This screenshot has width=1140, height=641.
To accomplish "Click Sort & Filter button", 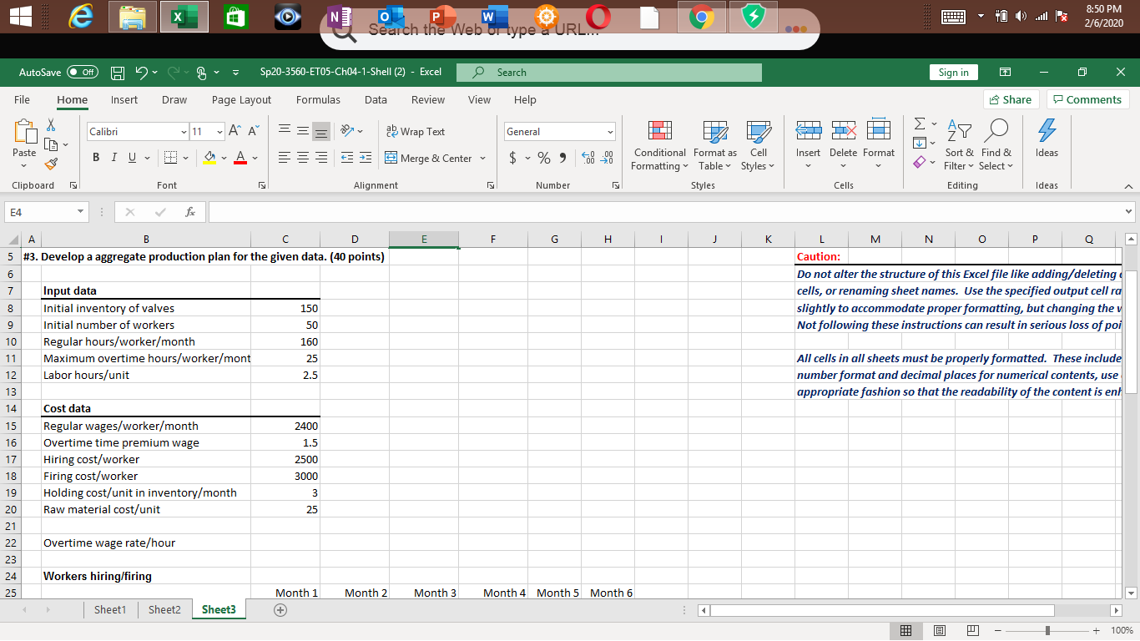I will pos(959,144).
